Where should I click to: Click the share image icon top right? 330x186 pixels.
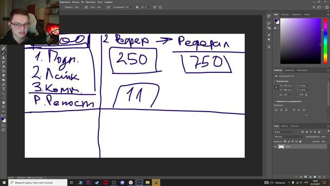pos(326,7)
